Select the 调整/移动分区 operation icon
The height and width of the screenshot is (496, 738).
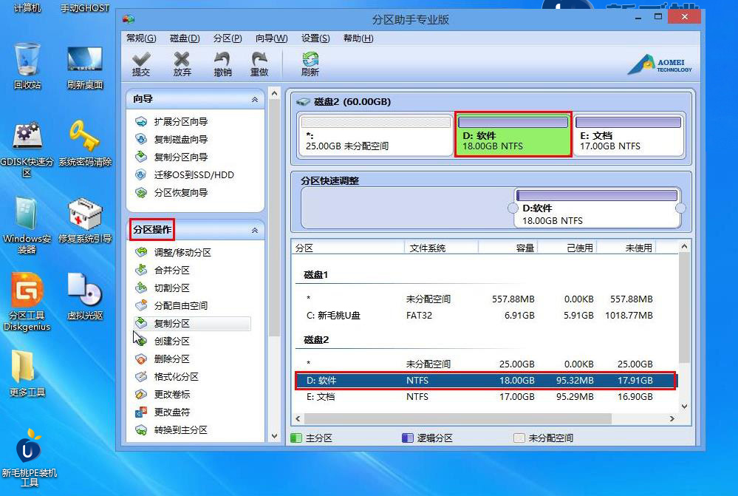[141, 253]
